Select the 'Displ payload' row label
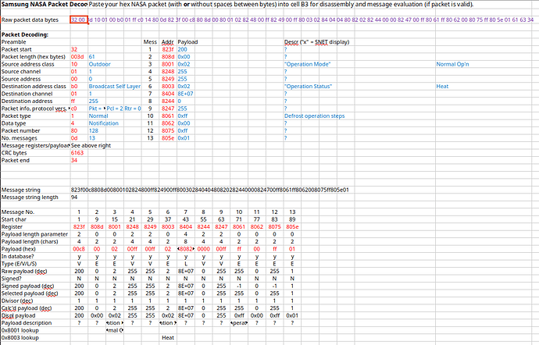The height and width of the screenshot is (345, 539). coord(18,315)
